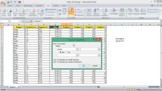The height and width of the screenshot is (91, 162).
Task: Click the Group outline button
Action: [x=130, y=12]
